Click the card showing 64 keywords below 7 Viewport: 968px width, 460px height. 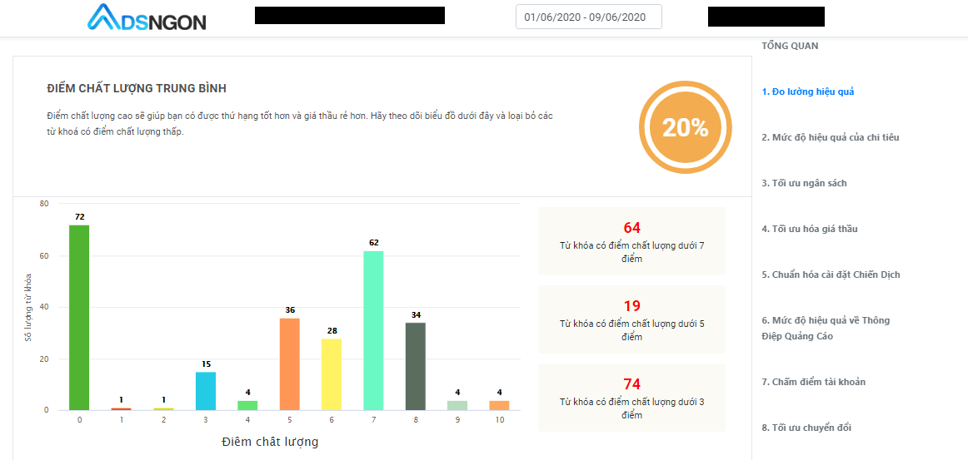pos(631,241)
